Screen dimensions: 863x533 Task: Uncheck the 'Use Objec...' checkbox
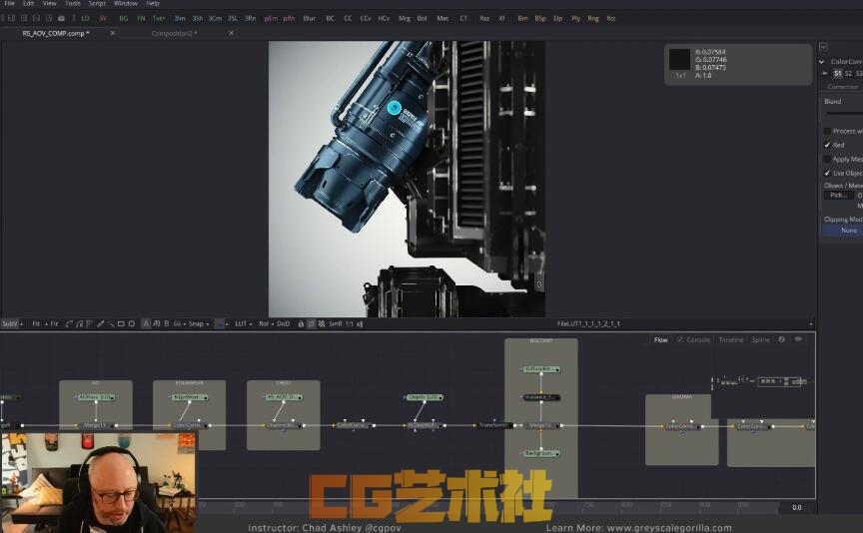point(827,173)
